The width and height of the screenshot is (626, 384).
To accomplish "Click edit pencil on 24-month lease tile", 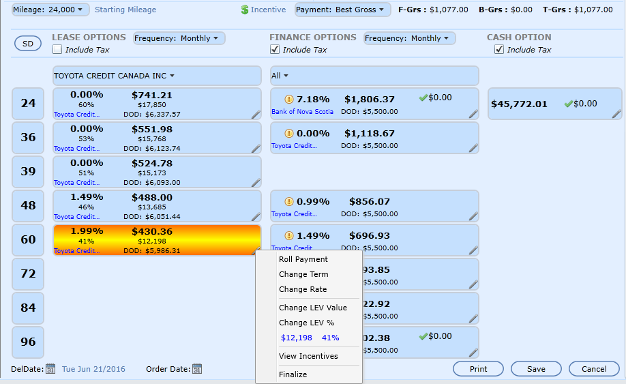I will pyautogui.click(x=256, y=115).
